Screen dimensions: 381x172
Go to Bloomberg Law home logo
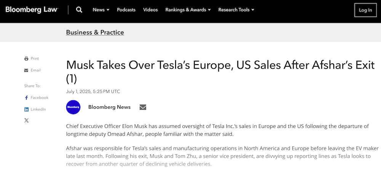coord(32,10)
